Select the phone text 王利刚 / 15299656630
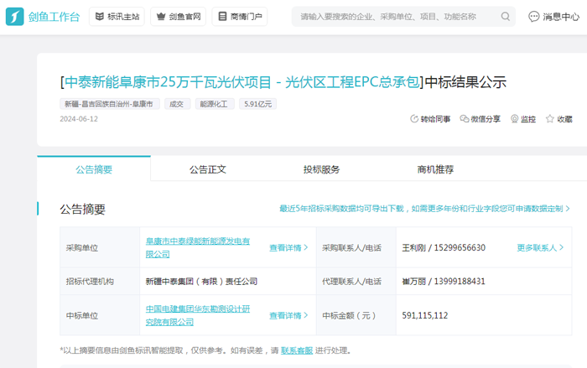This screenshot has height=368, width=587. pos(444,247)
